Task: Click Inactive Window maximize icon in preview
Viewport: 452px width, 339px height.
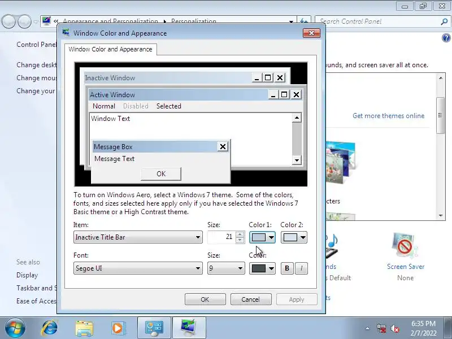Action: (x=268, y=78)
